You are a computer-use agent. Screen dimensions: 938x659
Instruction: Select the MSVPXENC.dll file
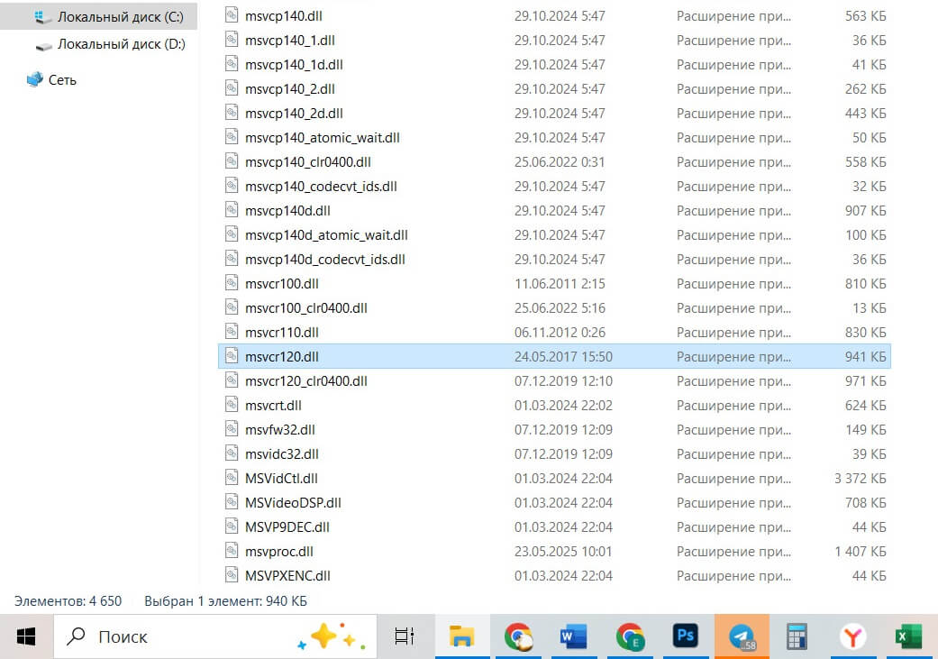287,576
